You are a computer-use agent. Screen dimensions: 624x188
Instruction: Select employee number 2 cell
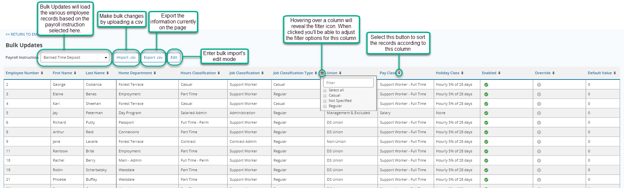[x=27, y=85]
